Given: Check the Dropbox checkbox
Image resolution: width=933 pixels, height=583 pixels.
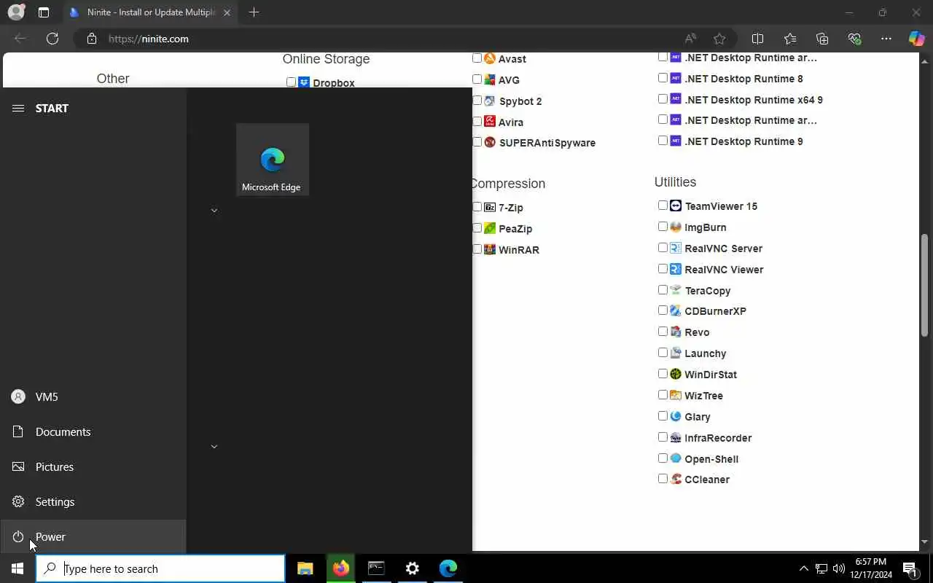Looking at the screenshot, I should (291, 82).
